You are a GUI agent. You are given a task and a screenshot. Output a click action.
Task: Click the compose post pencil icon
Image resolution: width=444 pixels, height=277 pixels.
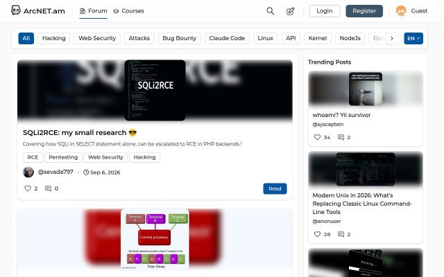point(290,11)
